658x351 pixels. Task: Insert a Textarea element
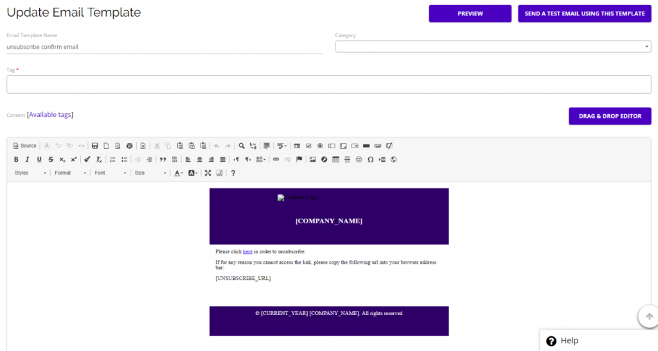(x=343, y=146)
